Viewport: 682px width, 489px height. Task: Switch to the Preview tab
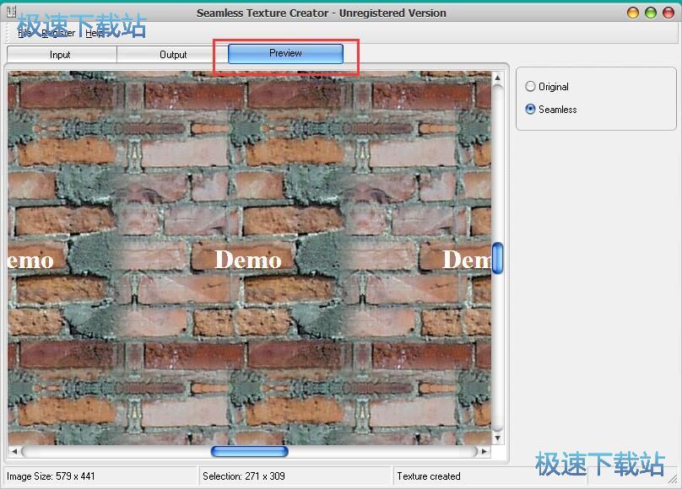point(285,53)
